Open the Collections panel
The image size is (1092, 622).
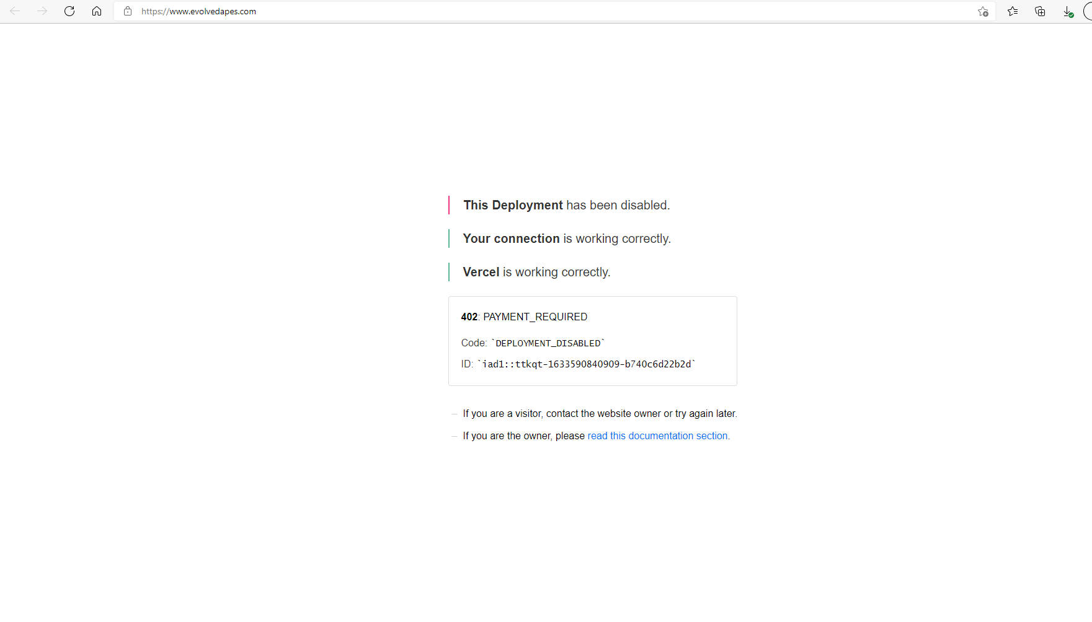(x=1040, y=11)
